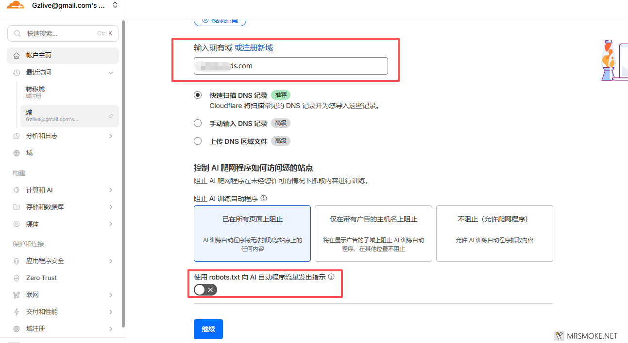The height and width of the screenshot is (343, 628).
Task: Collapse the 最近访问 section
Action: [111, 73]
